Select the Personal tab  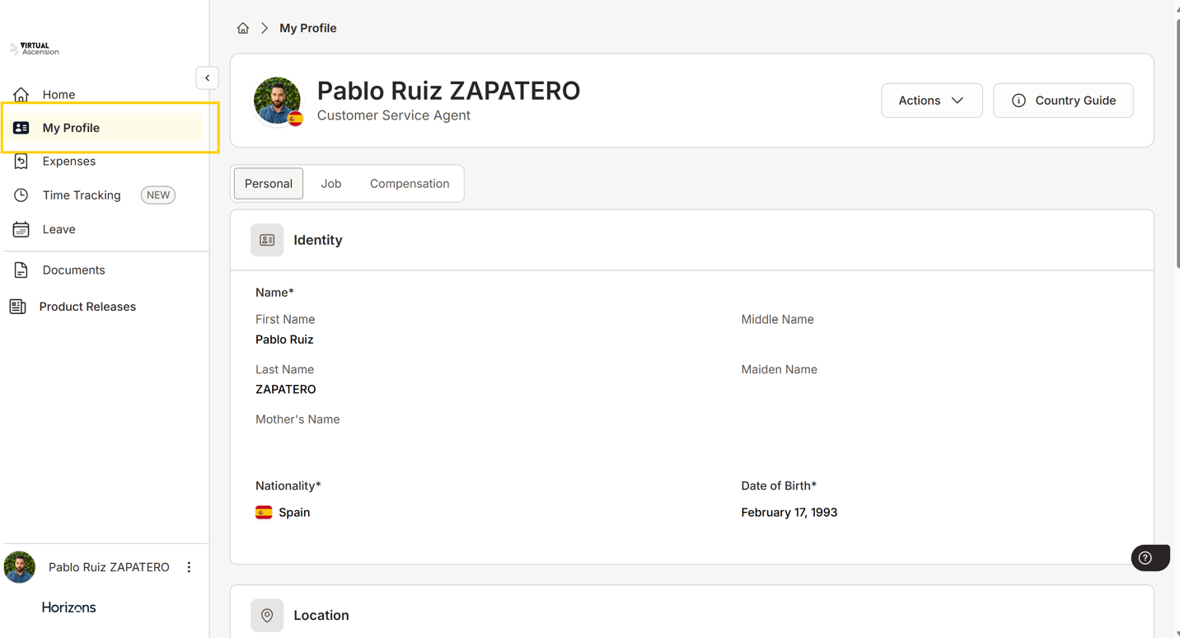pyautogui.click(x=269, y=184)
